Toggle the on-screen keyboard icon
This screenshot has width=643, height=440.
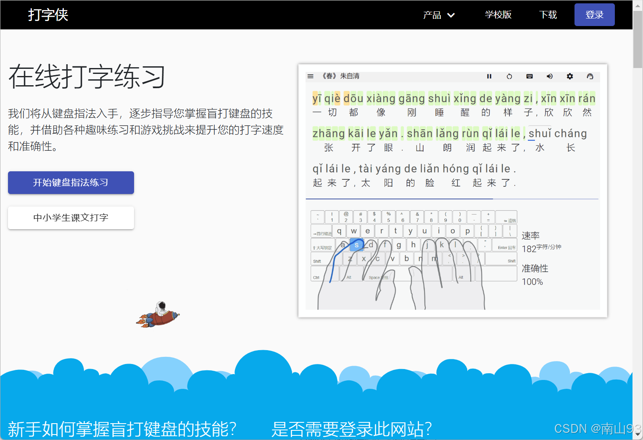pos(530,76)
